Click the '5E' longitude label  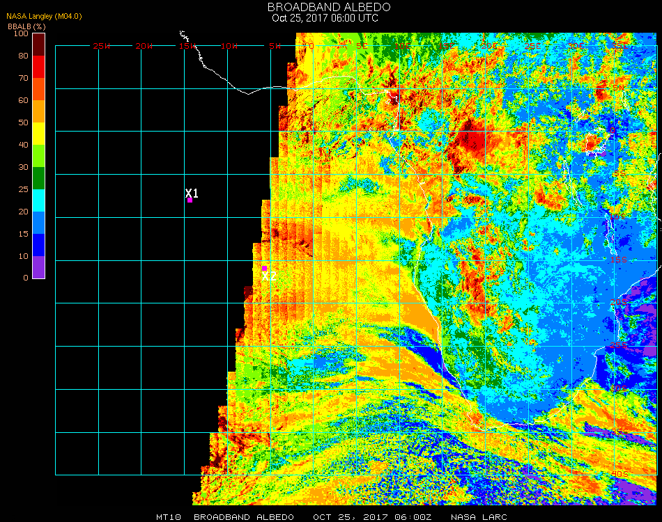[x=362, y=46]
